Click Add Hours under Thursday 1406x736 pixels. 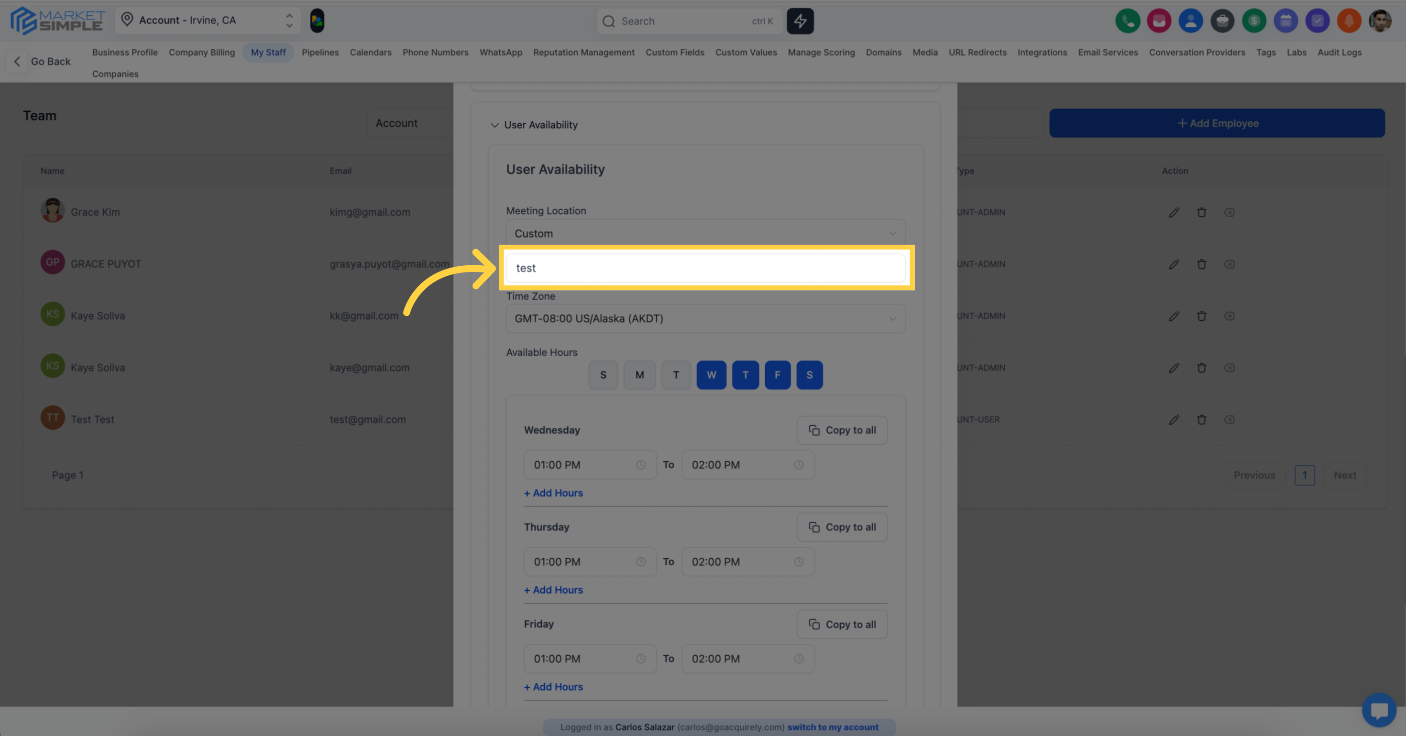(553, 590)
